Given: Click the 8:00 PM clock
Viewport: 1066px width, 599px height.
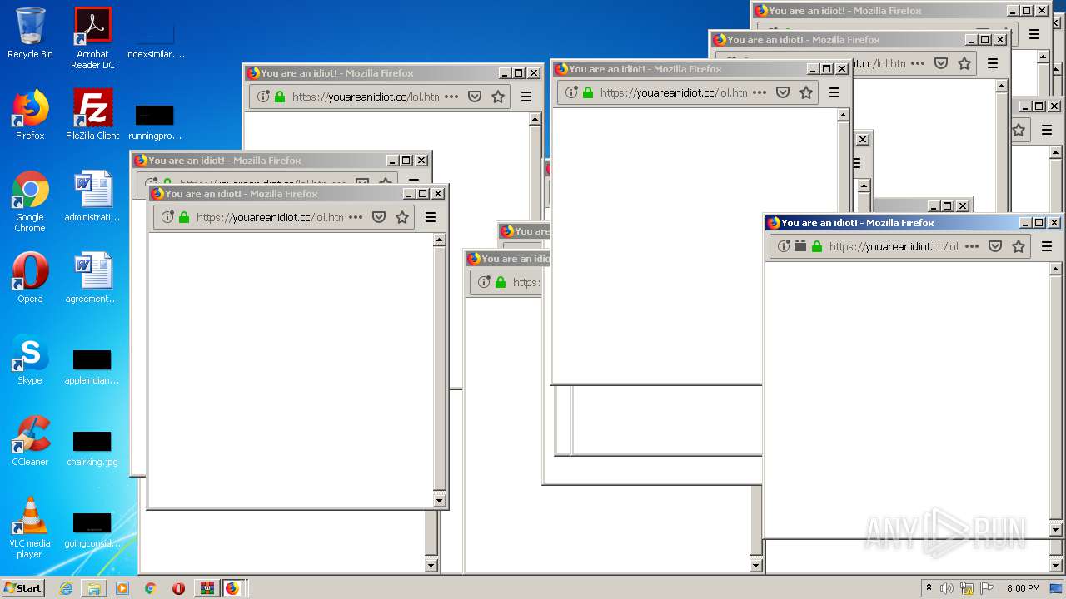Looking at the screenshot, I should tap(1024, 588).
